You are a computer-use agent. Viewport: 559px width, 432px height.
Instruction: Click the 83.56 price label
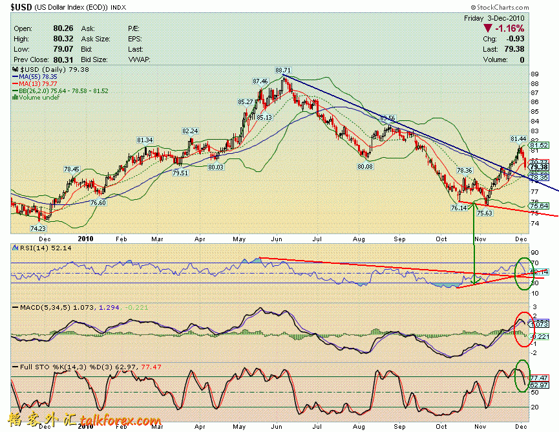(388, 118)
